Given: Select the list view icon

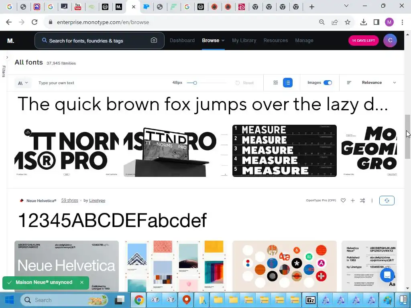Looking at the screenshot, I should click(287, 83).
